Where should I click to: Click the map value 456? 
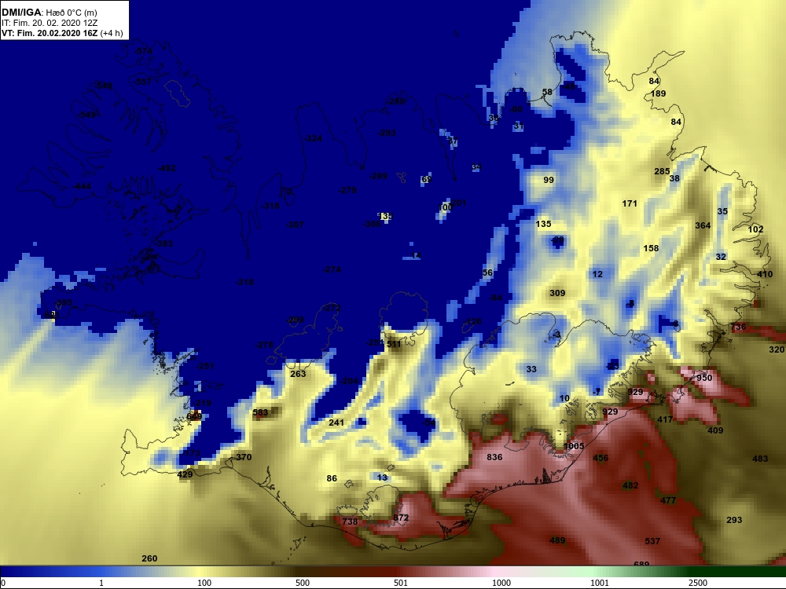point(601,457)
